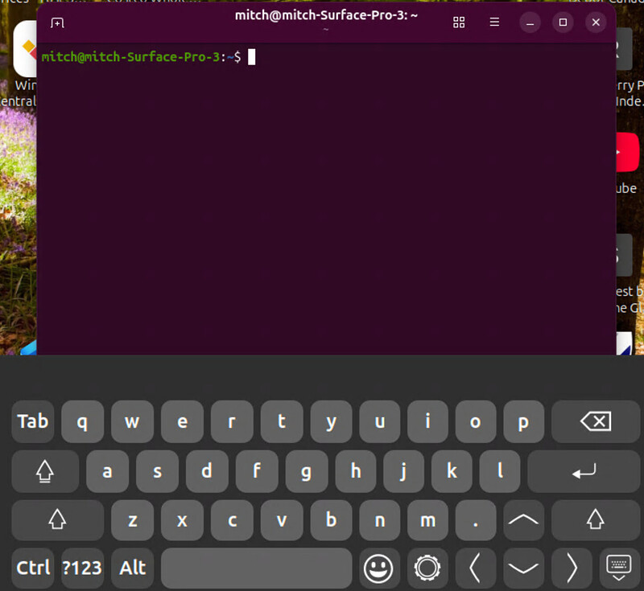The height and width of the screenshot is (591, 644).
Task: Tap the Tab key on keyboard
Action: click(33, 421)
